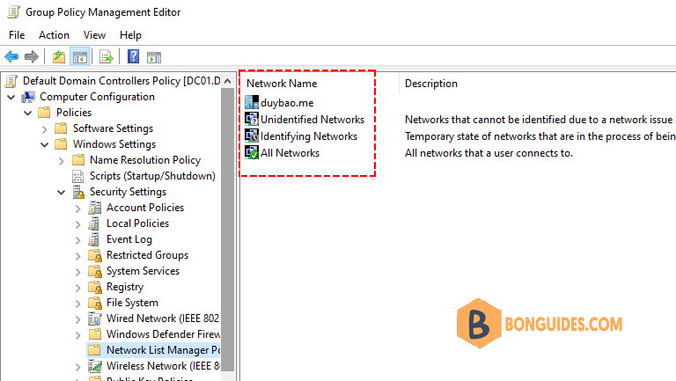Select Software Settings tree item

(113, 128)
